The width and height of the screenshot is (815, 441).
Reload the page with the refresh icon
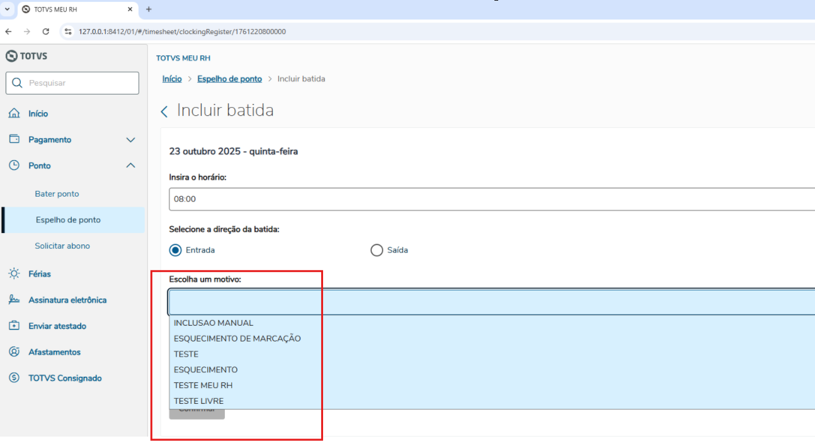(45, 31)
